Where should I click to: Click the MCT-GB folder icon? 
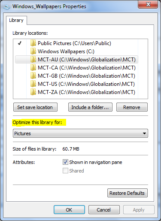33,76
